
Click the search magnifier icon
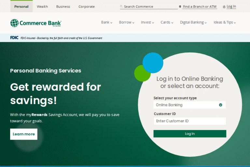coord(121,7)
